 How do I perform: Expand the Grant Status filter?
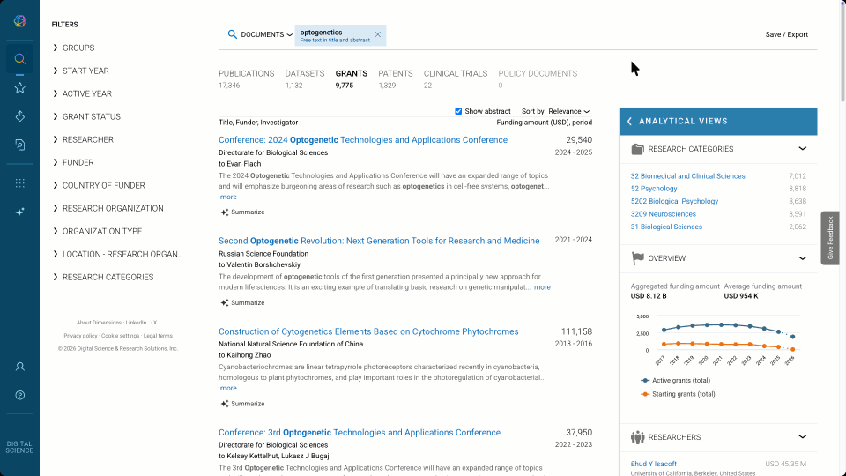pos(91,116)
